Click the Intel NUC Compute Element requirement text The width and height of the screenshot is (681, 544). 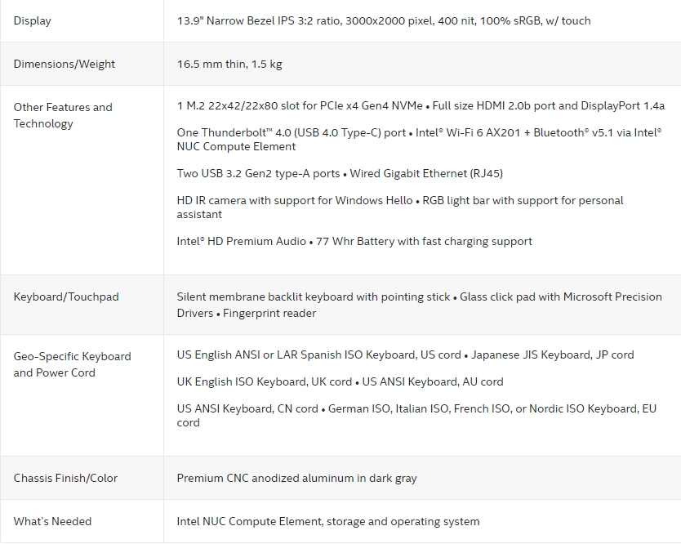tap(328, 521)
